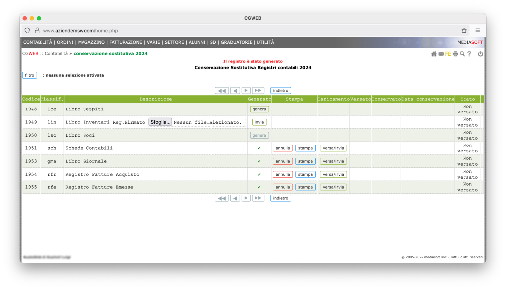The width and height of the screenshot is (506, 289).
Task: Click Sfoglia to choose Libro Inventari file
Action: (x=160, y=122)
